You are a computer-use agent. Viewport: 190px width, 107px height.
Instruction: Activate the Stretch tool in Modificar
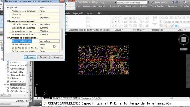coord(131,26)
